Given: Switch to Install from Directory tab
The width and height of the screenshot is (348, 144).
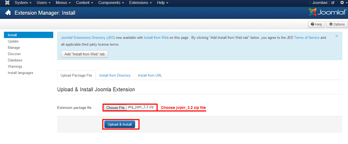Looking at the screenshot, I should coord(115,75).
